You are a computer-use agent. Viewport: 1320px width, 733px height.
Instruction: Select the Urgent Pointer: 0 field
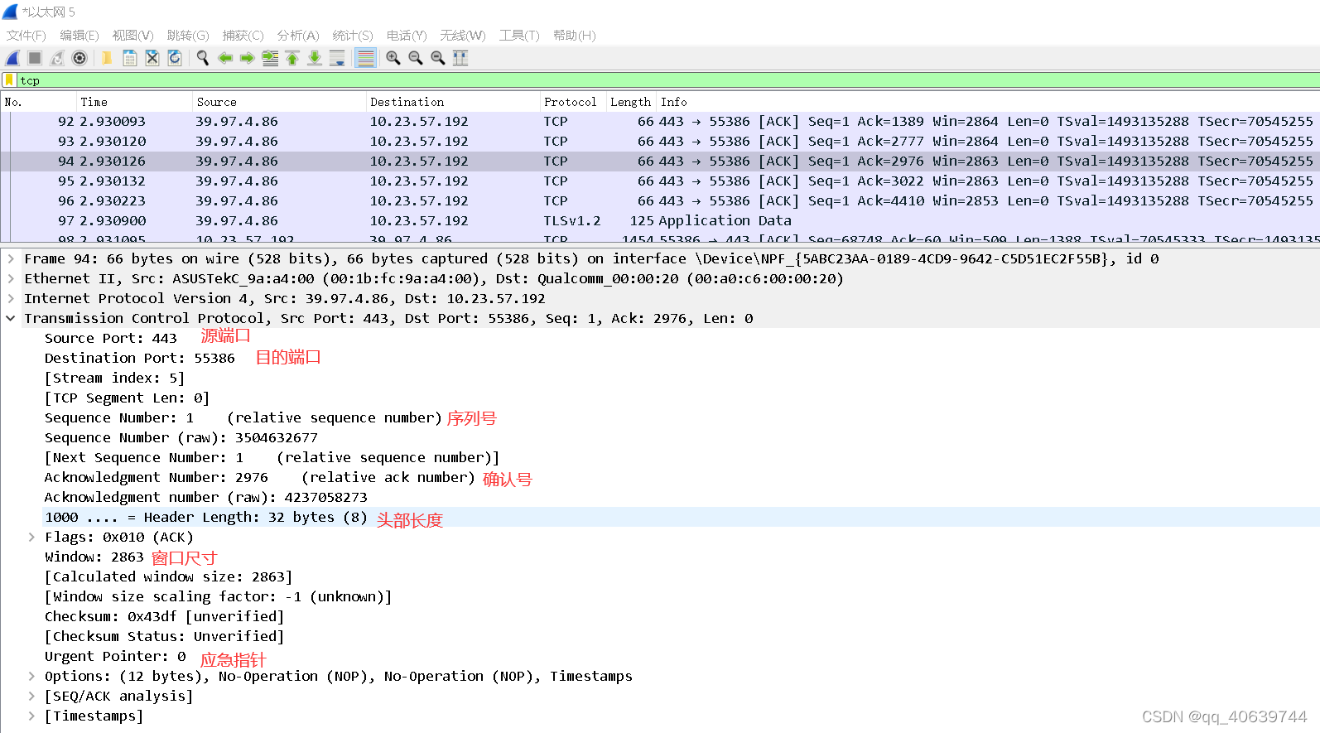[115, 657]
